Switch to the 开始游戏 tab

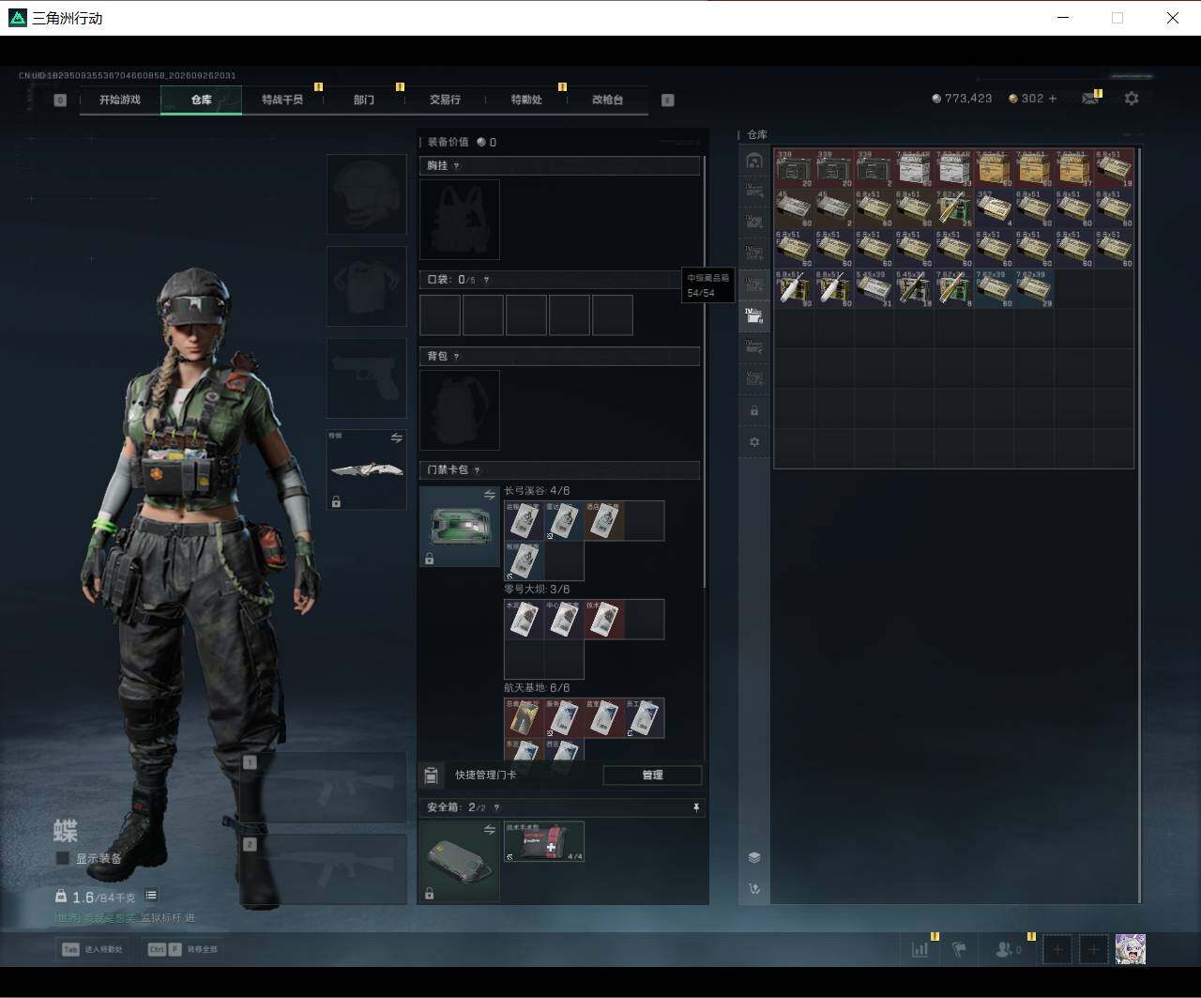tap(120, 100)
